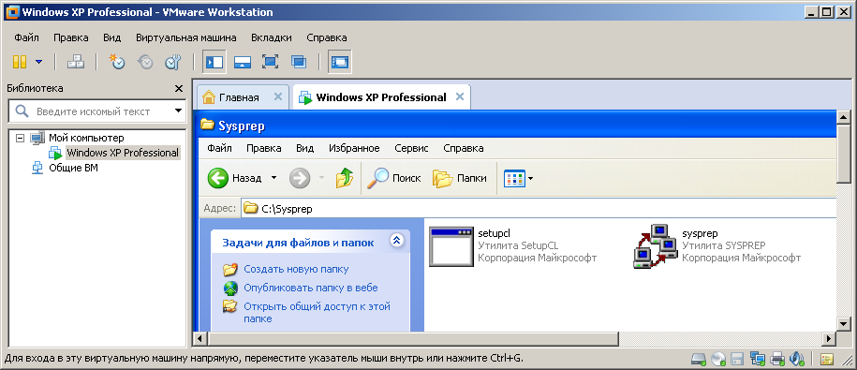
Task: Select Windows XP Professional in library tree
Action: pyautogui.click(x=123, y=153)
